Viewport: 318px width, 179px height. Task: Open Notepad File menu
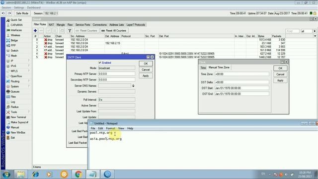(93, 128)
